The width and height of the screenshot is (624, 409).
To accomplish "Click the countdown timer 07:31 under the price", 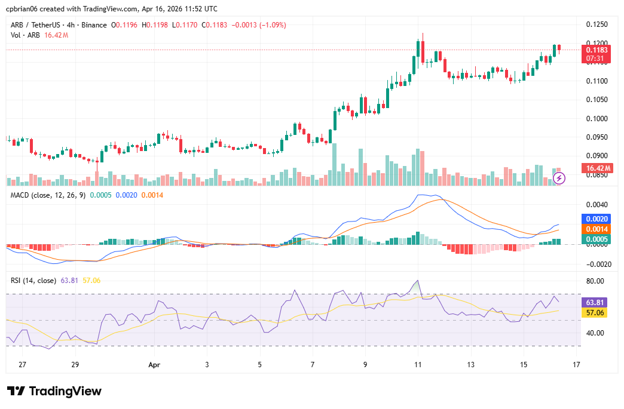I will pyautogui.click(x=597, y=59).
